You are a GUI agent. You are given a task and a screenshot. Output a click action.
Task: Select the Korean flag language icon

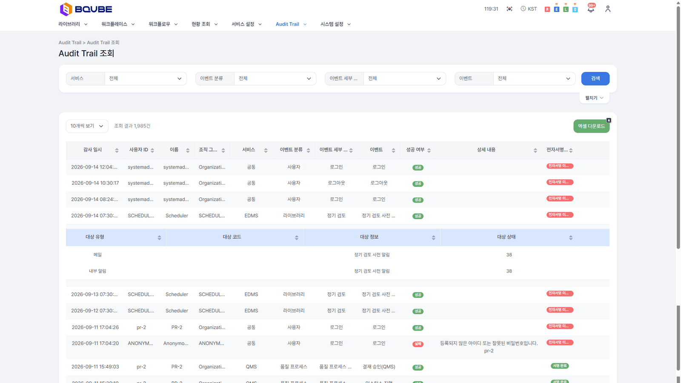(x=509, y=9)
